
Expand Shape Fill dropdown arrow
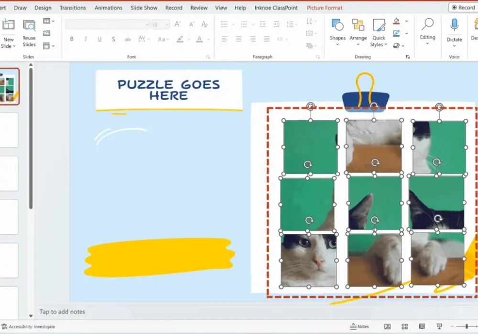pyautogui.click(x=407, y=21)
